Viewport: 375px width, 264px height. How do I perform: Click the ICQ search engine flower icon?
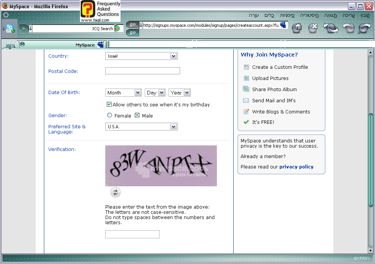[117, 29]
